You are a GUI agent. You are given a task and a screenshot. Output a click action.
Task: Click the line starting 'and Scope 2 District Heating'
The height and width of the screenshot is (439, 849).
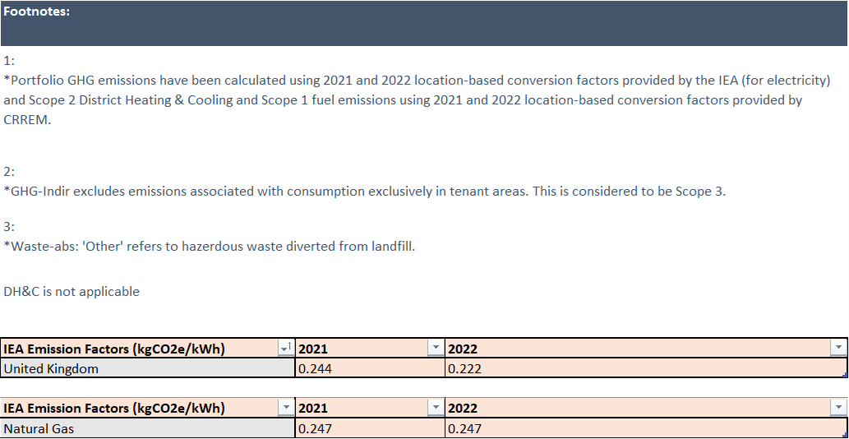[x=403, y=100]
